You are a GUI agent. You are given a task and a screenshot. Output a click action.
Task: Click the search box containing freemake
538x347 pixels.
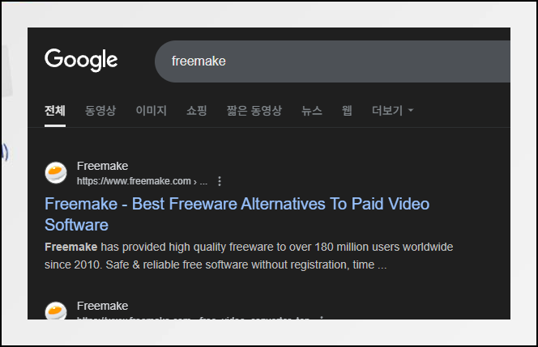pos(332,61)
